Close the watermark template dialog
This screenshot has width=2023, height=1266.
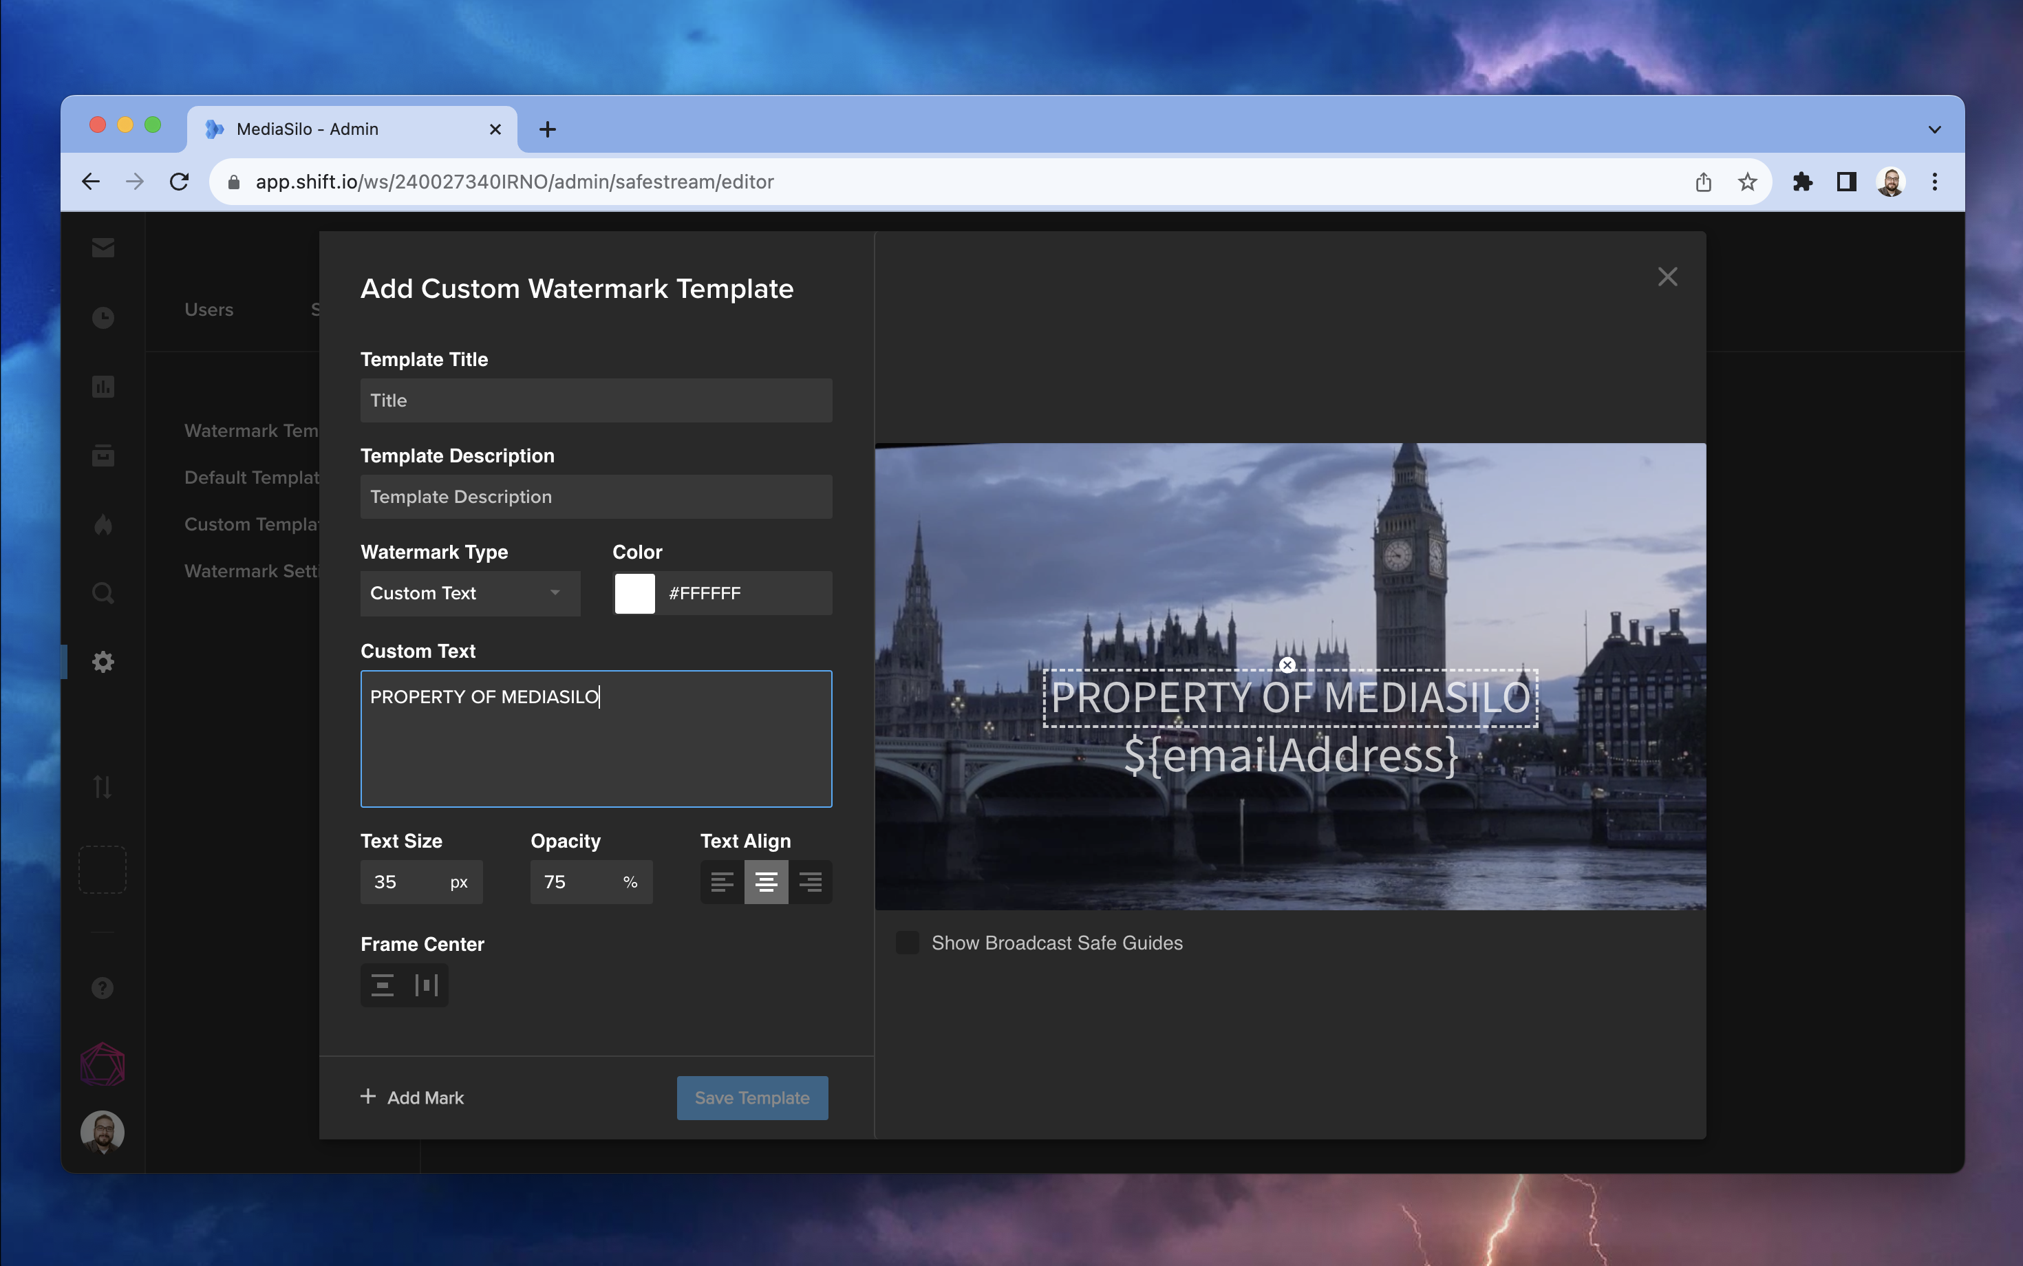coord(1667,277)
